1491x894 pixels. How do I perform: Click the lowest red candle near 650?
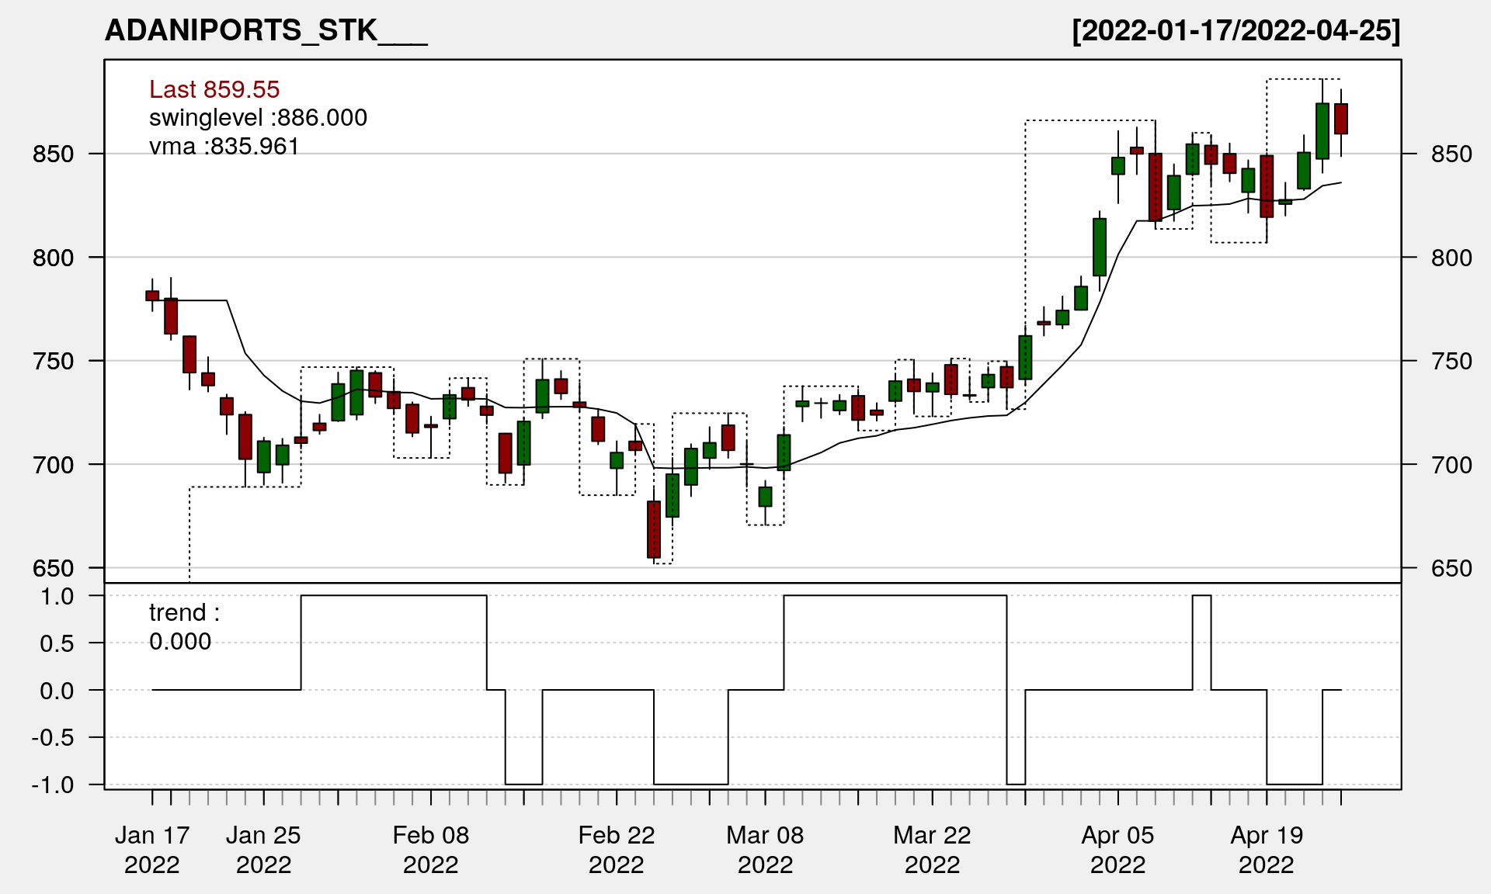[654, 529]
